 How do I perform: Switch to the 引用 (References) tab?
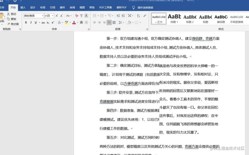[52, 7]
